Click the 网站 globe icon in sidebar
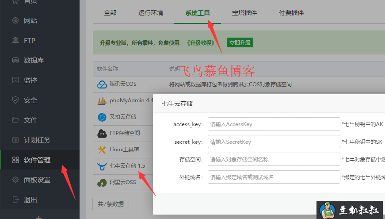The width and height of the screenshot is (385, 219). (x=15, y=20)
